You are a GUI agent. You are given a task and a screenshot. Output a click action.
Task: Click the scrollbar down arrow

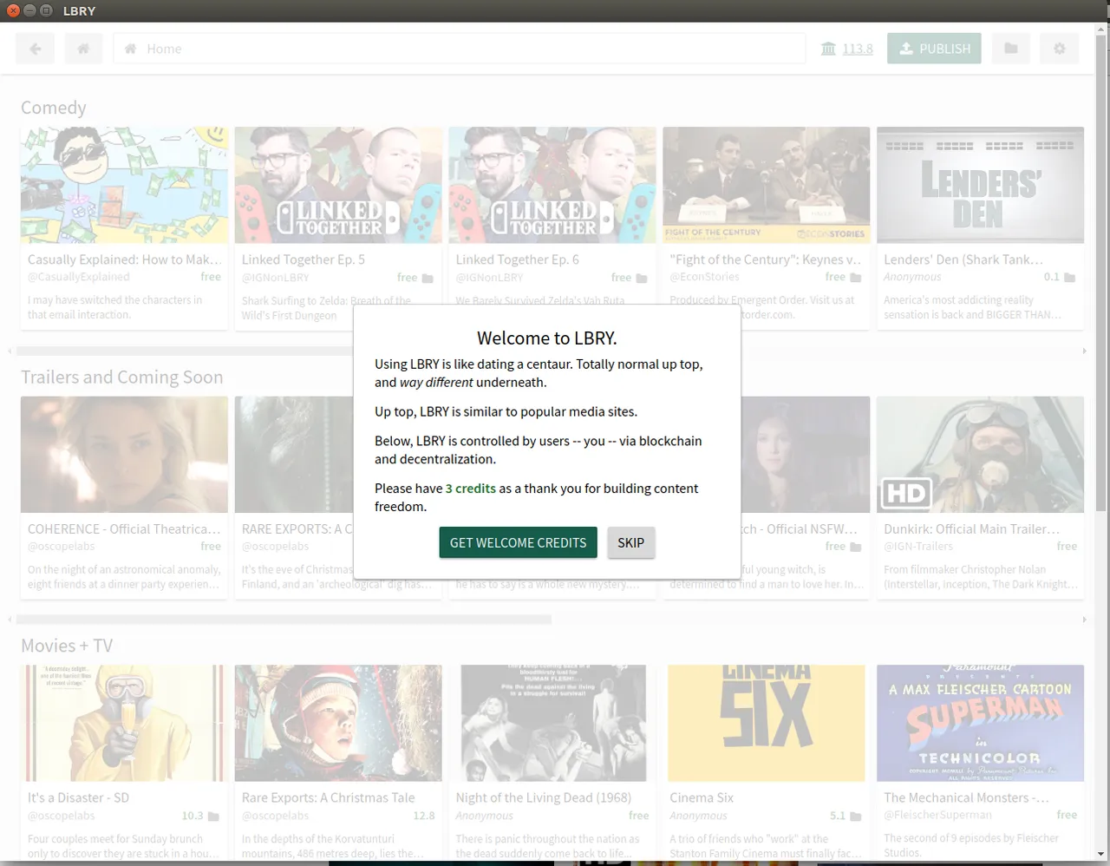pyautogui.click(x=1102, y=854)
